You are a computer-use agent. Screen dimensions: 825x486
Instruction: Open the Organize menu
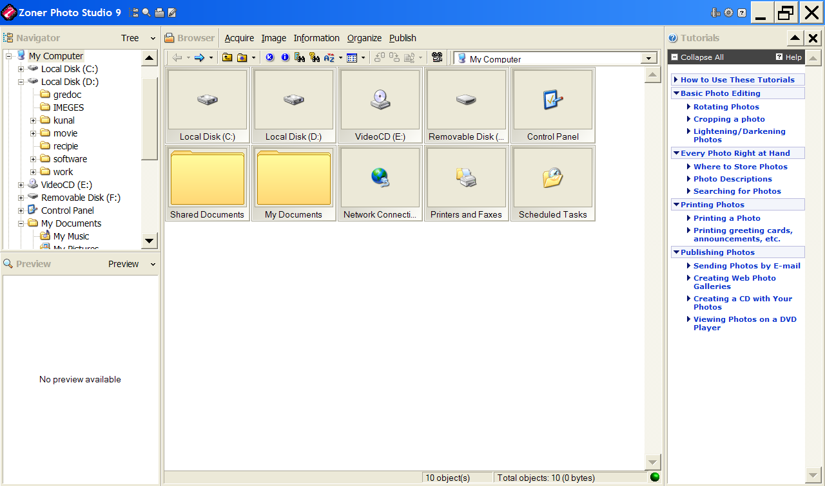pos(364,38)
